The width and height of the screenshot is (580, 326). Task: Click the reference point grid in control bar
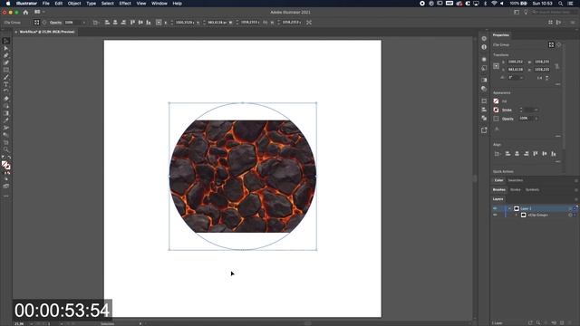(x=159, y=22)
